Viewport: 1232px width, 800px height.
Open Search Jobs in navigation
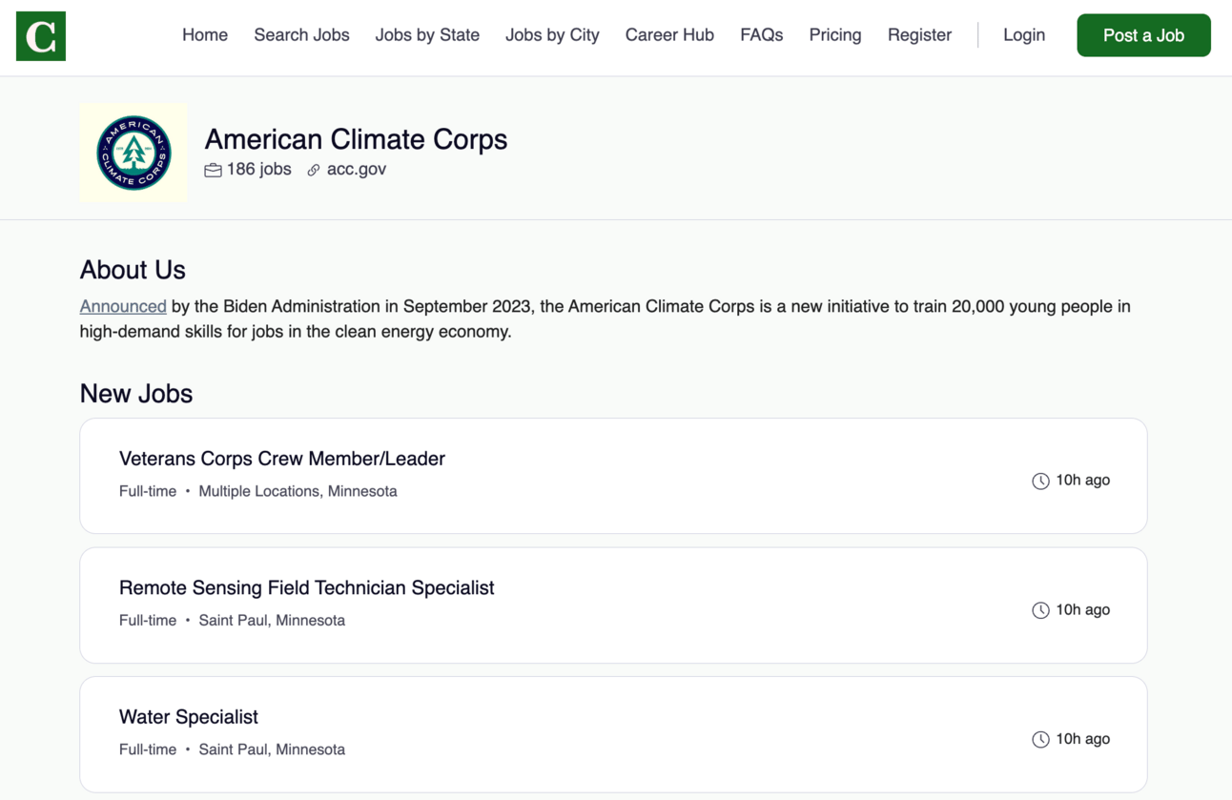tap(301, 35)
